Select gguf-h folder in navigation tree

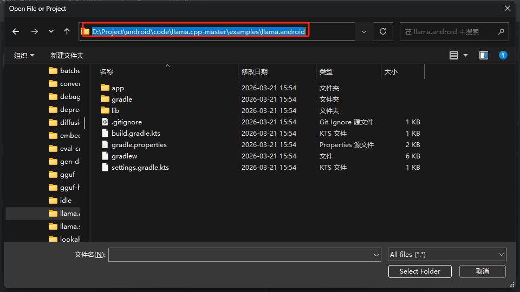tap(64, 188)
